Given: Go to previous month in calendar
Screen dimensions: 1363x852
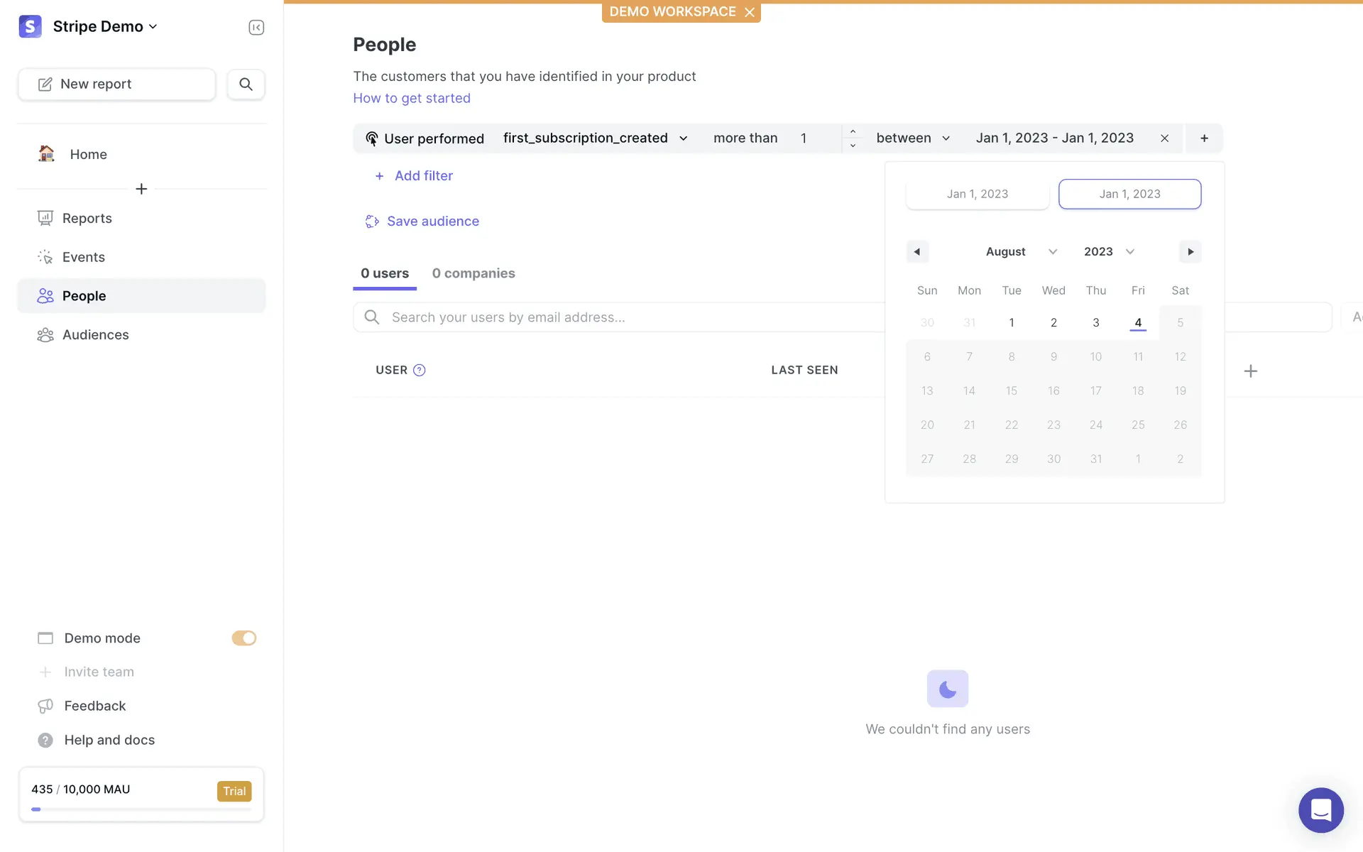Looking at the screenshot, I should point(917,251).
